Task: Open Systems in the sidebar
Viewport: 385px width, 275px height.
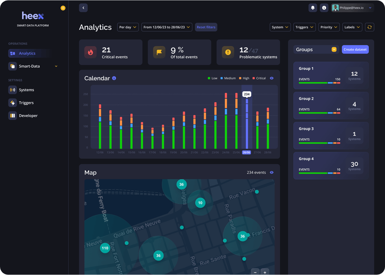Action: pos(26,90)
